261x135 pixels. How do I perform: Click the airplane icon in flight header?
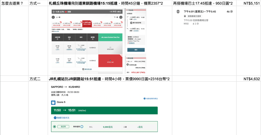53,12
